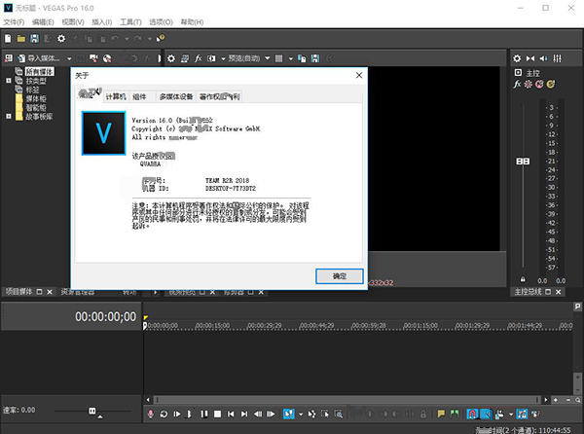
Task: Open video preview properties gear icon
Action: pyautogui.click(x=171, y=58)
